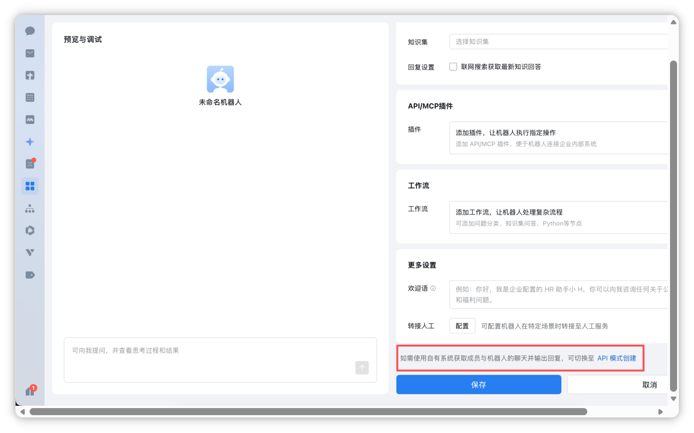Click the horizontal scrollbar thumb
The width and height of the screenshot is (694, 433).
click(308, 412)
